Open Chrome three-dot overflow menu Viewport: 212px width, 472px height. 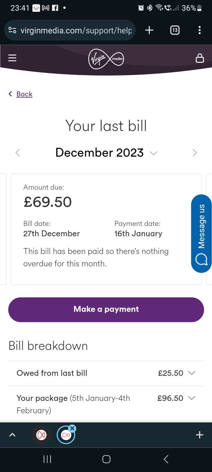click(x=200, y=30)
